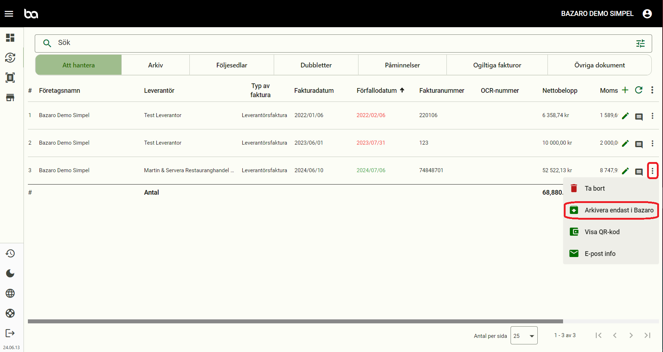Click the horizontal table scrollbar
Image resolution: width=663 pixels, height=352 pixels.
click(x=295, y=321)
